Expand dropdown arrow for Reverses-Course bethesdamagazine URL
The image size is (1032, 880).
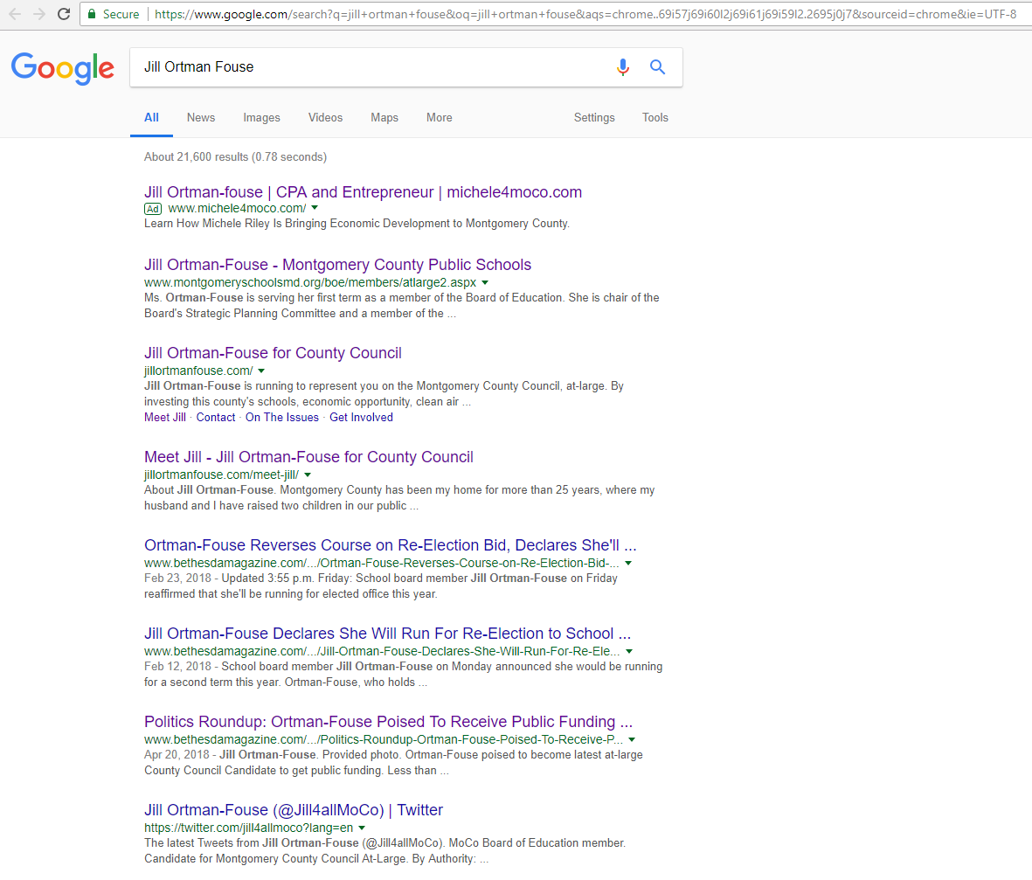pos(628,563)
